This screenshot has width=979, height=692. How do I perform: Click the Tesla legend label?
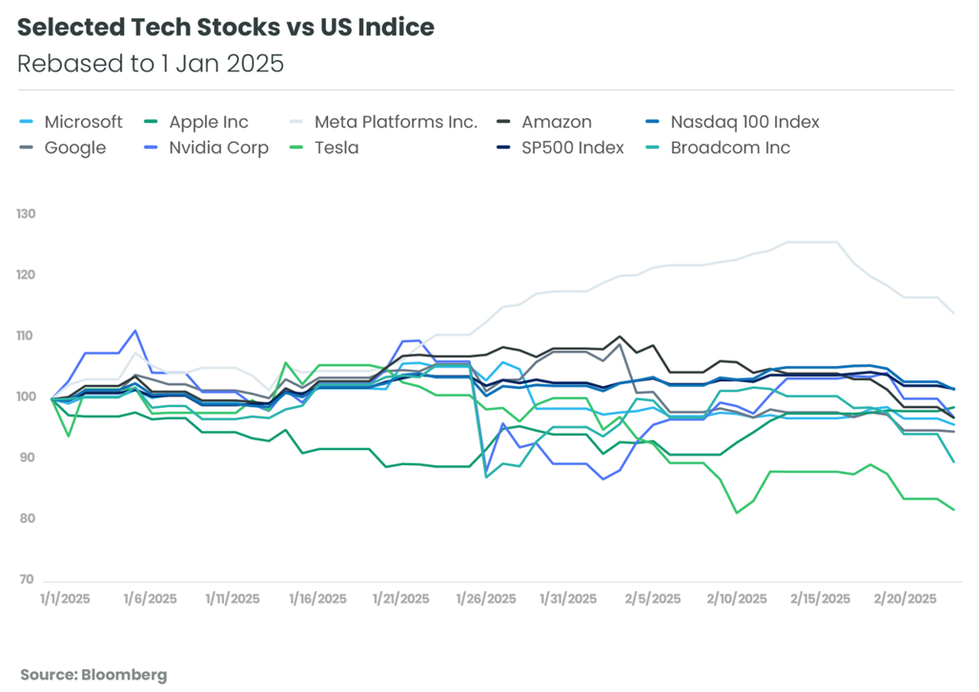coord(337,148)
